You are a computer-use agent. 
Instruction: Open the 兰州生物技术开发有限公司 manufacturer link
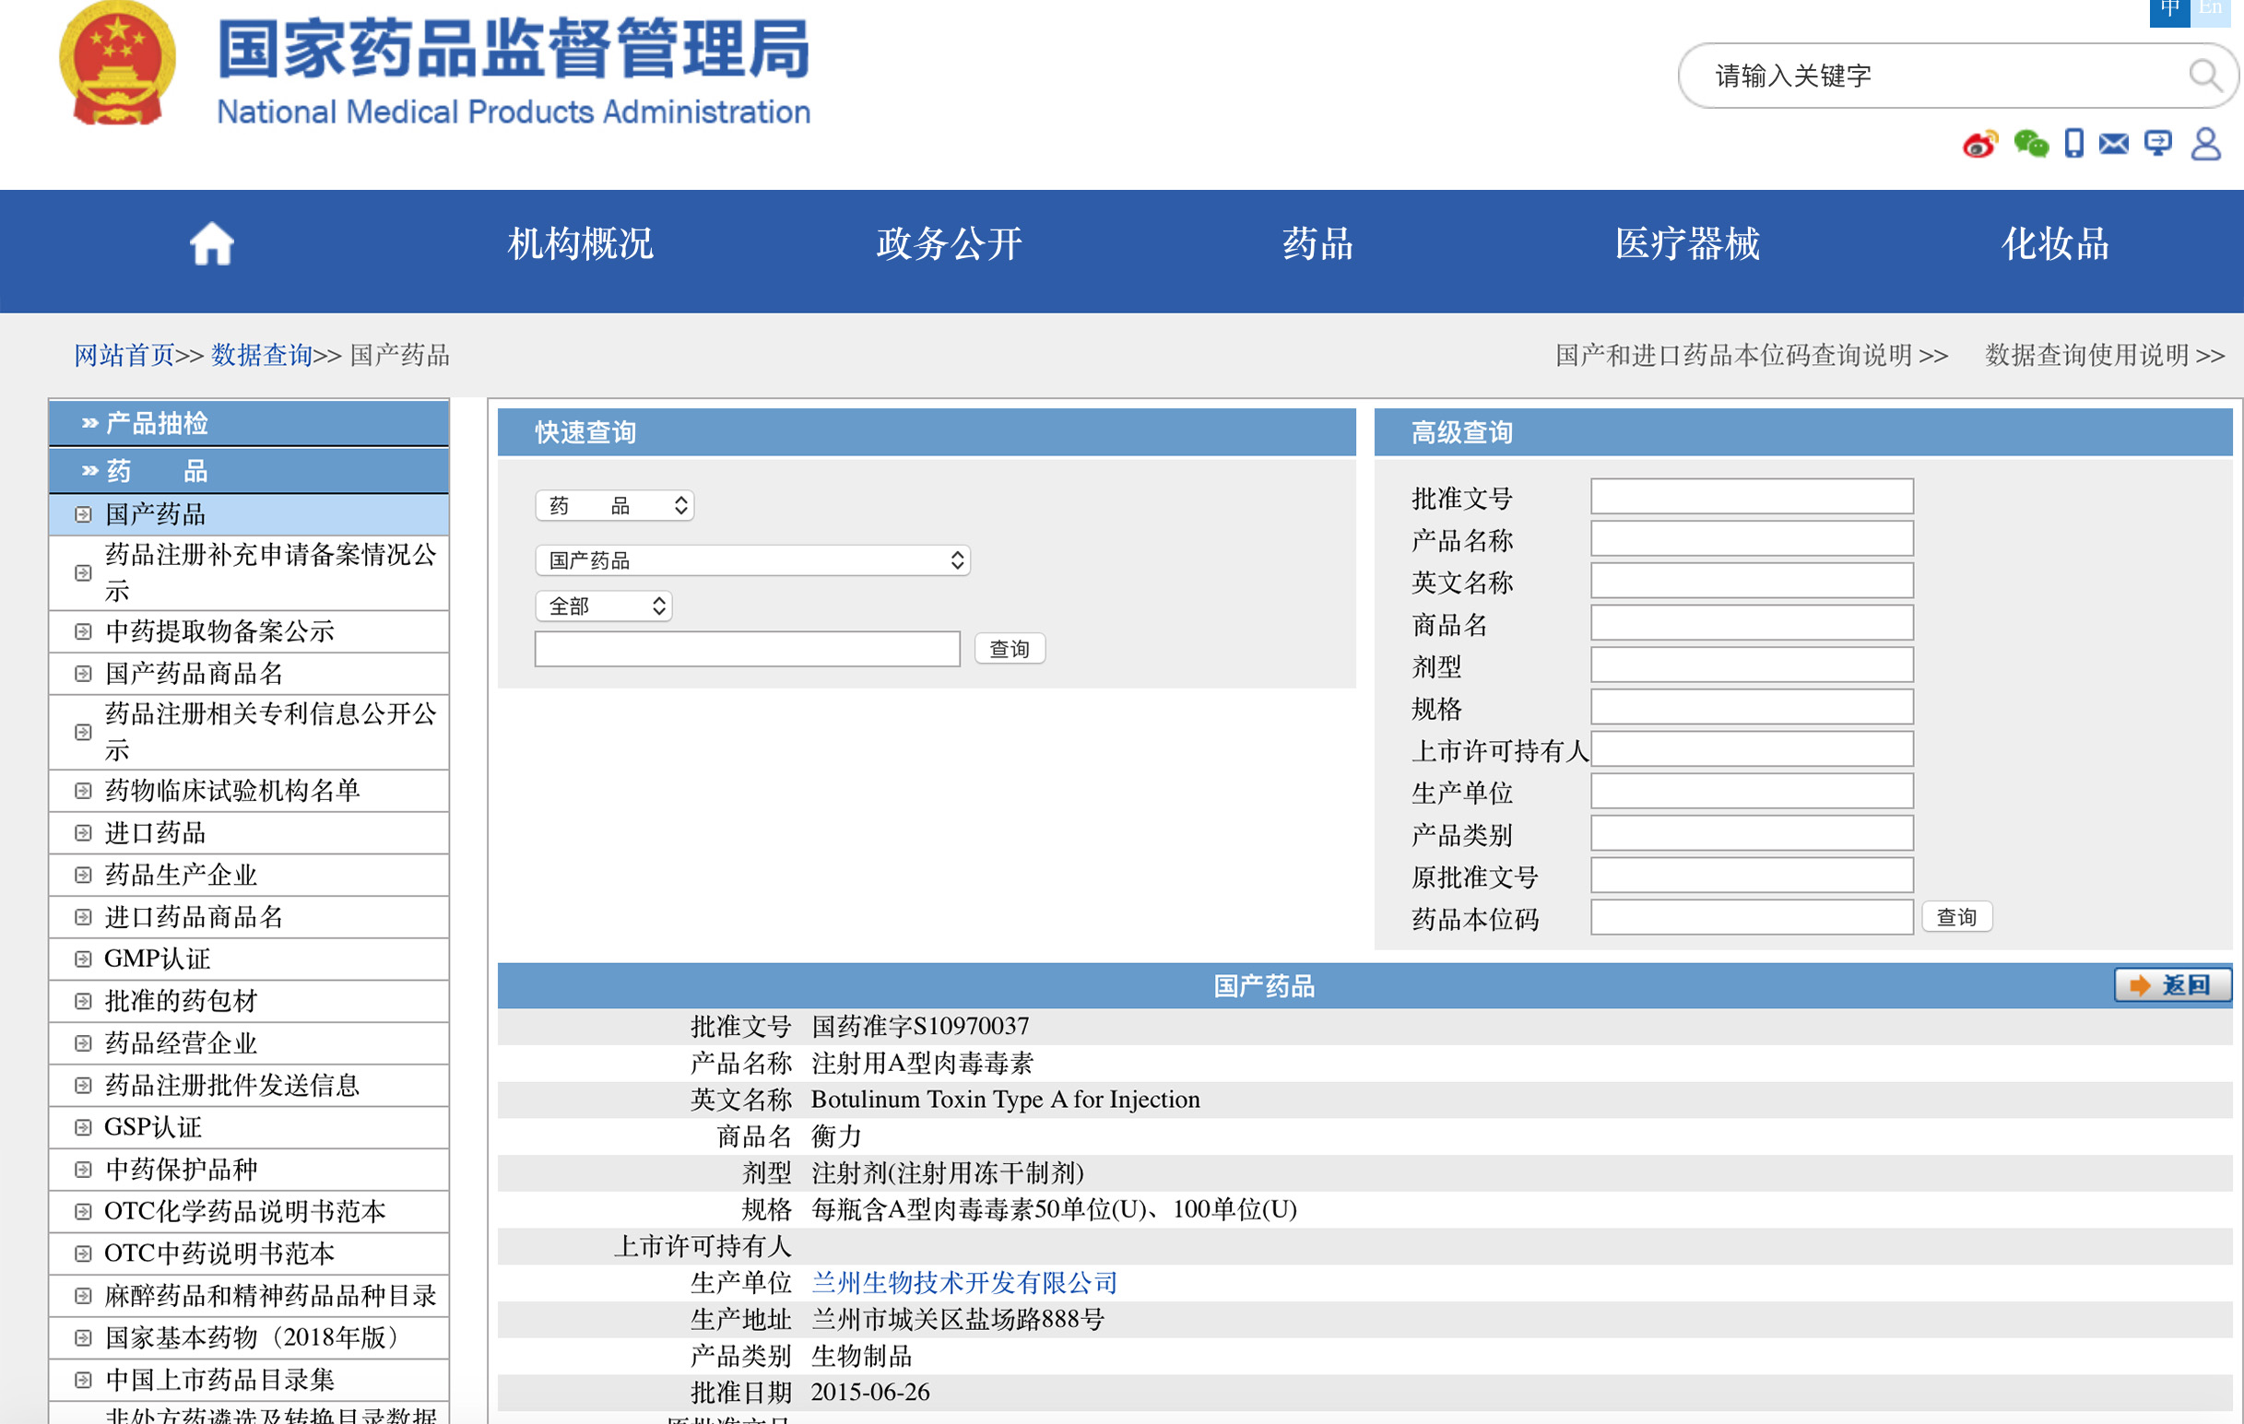(963, 1283)
